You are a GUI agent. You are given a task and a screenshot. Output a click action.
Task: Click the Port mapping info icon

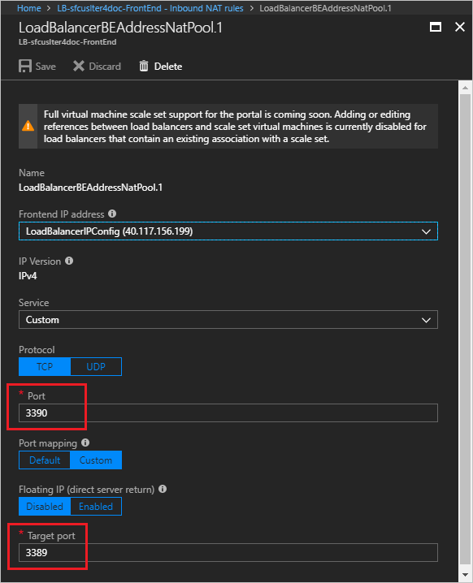point(85,443)
